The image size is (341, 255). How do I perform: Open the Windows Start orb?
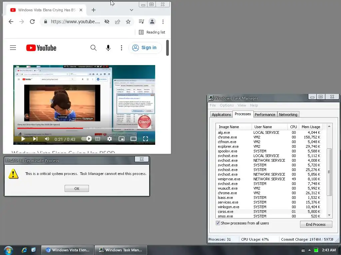click(8, 250)
